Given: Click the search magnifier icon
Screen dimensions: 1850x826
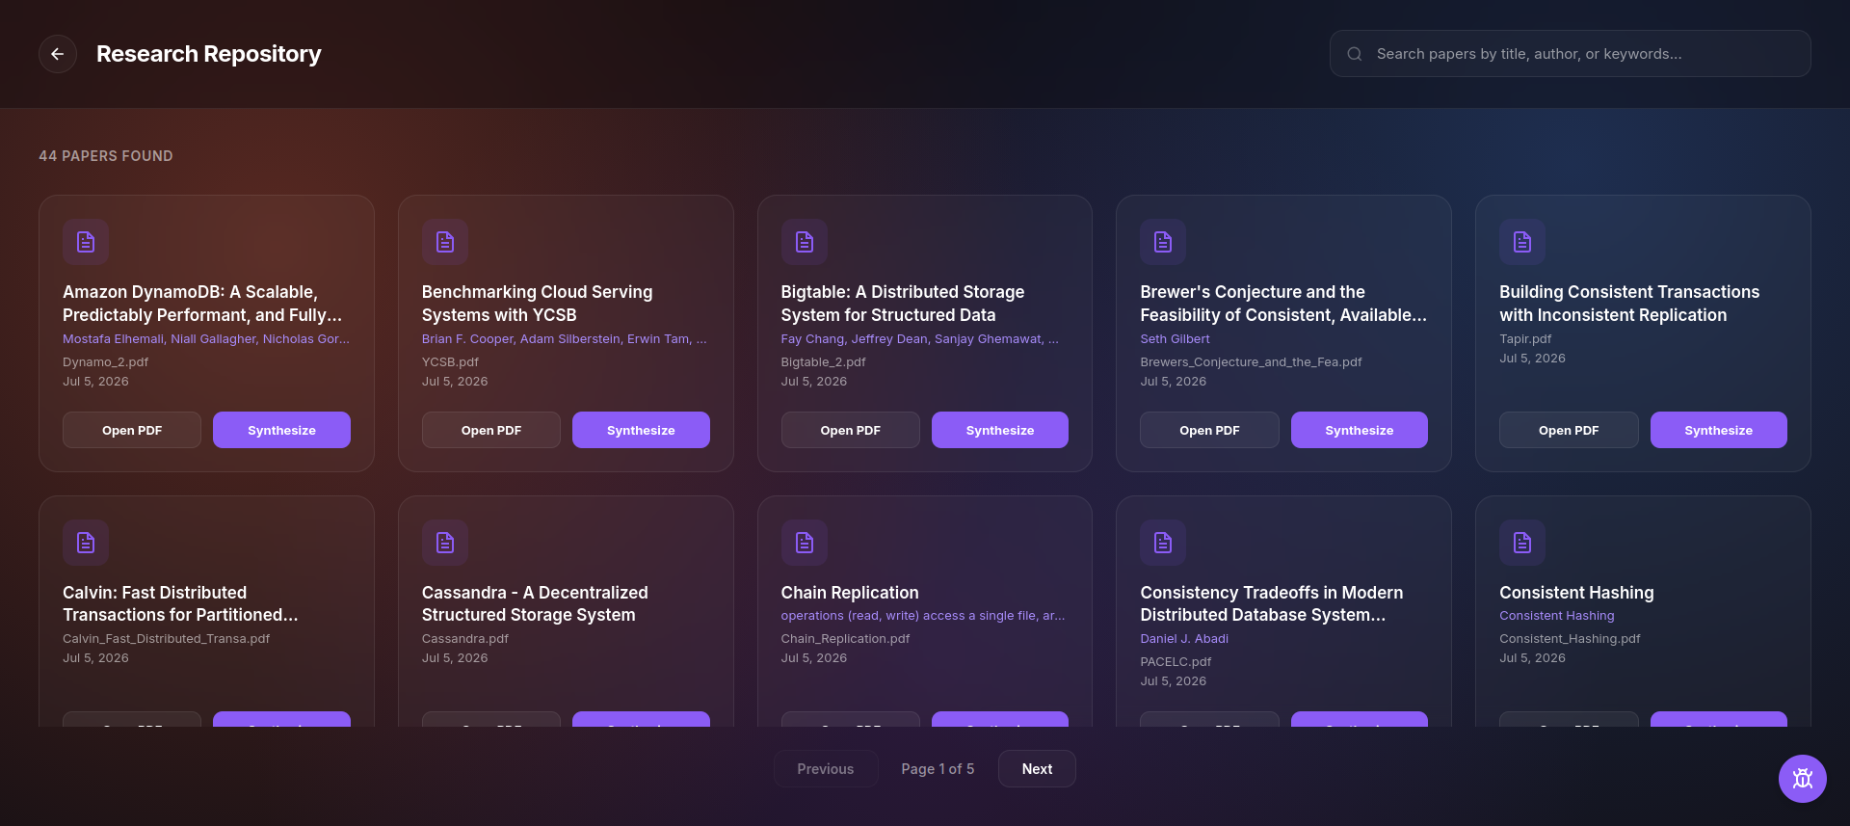Looking at the screenshot, I should (1355, 54).
